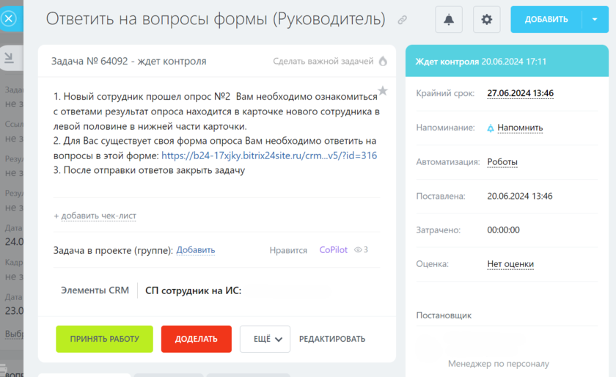616x377 pixels.
Task: Open task settings gear icon
Action: (487, 20)
